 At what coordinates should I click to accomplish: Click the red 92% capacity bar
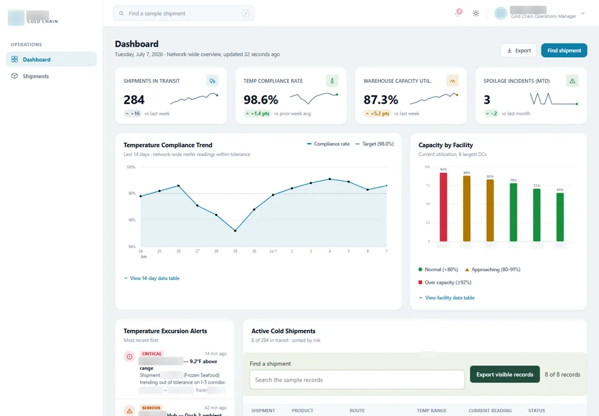(443, 207)
